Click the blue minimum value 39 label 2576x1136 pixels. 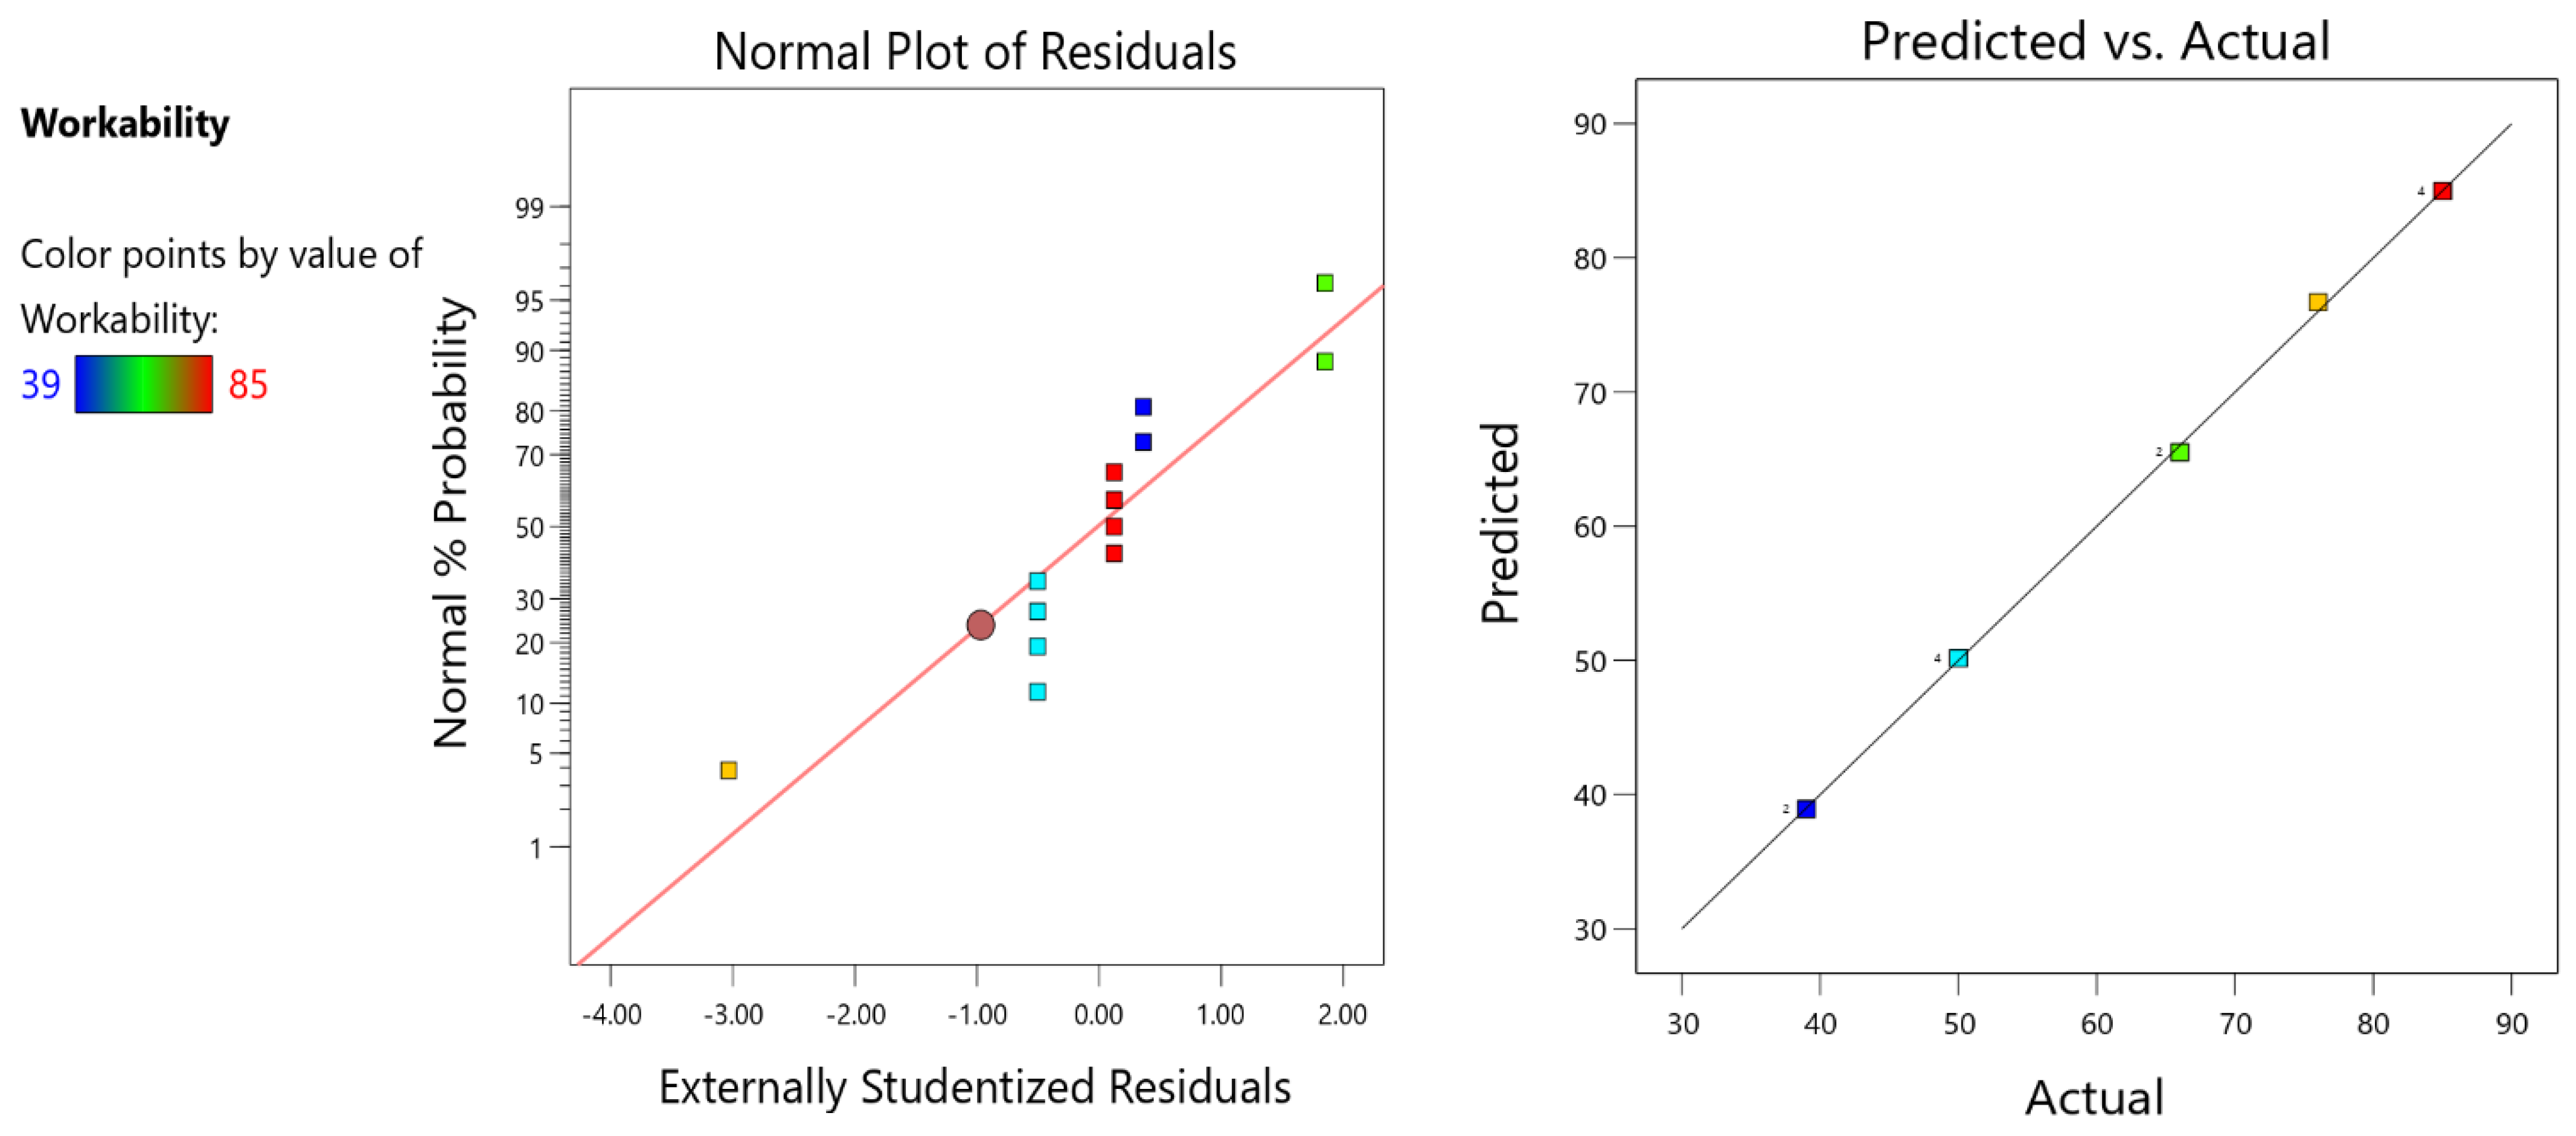click(x=41, y=385)
